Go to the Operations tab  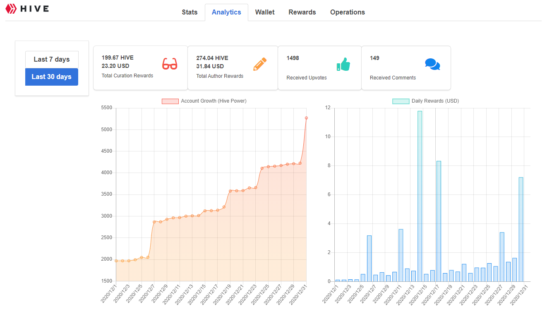pyautogui.click(x=348, y=12)
